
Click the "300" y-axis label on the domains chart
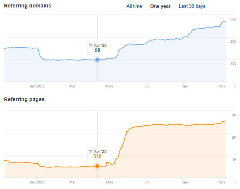coord(233,19)
